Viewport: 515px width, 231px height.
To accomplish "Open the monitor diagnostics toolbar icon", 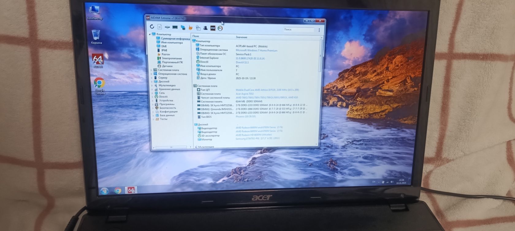I will click(183, 28).
